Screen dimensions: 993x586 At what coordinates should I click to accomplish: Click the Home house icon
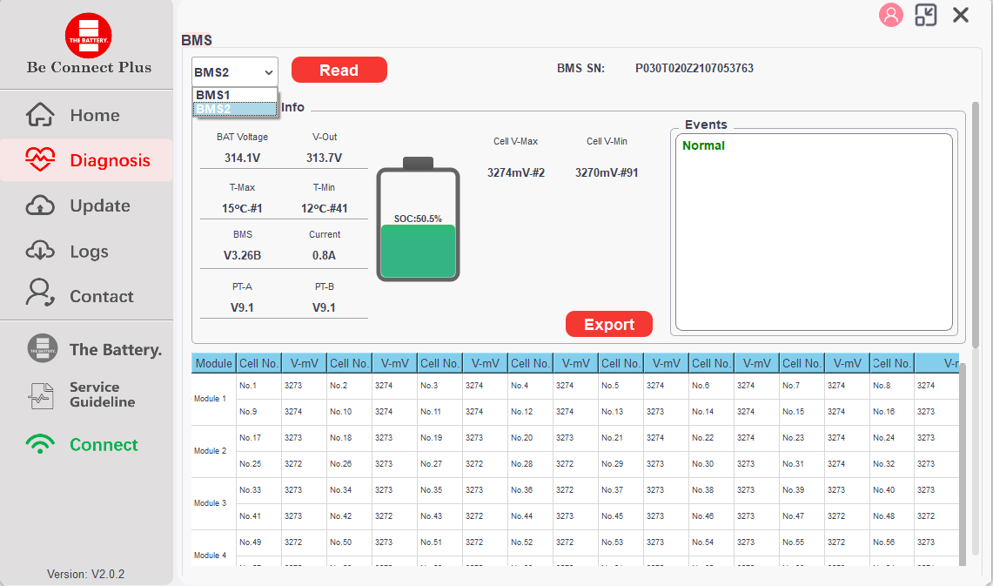[40, 115]
